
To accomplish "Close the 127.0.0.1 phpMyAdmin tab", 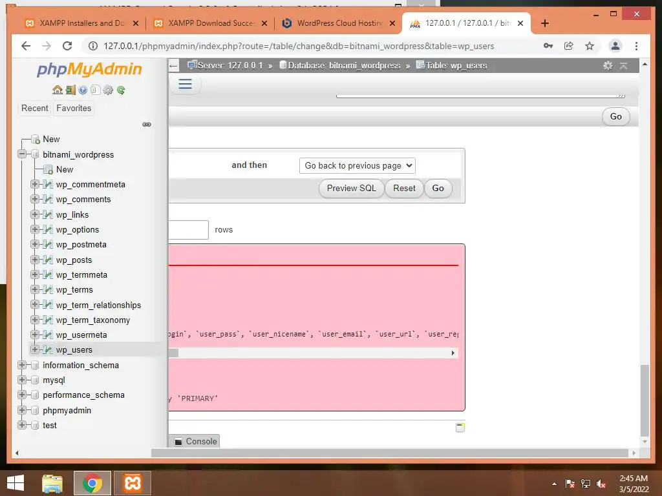I will [x=520, y=23].
